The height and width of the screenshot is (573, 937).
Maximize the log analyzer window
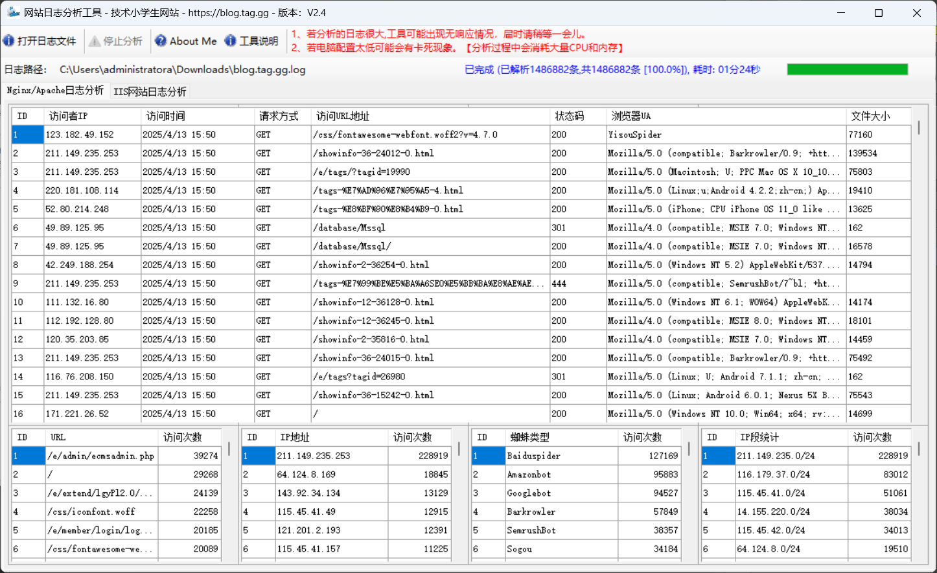[x=879, y=13]
